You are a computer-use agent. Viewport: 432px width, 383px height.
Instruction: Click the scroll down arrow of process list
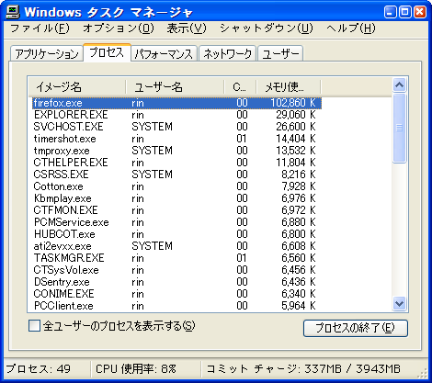399,303
